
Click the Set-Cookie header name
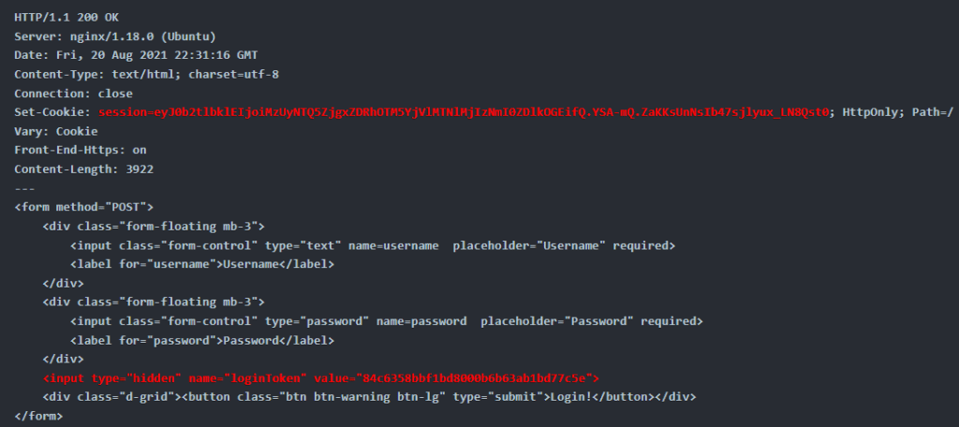pos(52,112)
